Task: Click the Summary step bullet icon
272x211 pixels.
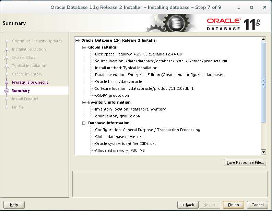Action: (7, 91)
